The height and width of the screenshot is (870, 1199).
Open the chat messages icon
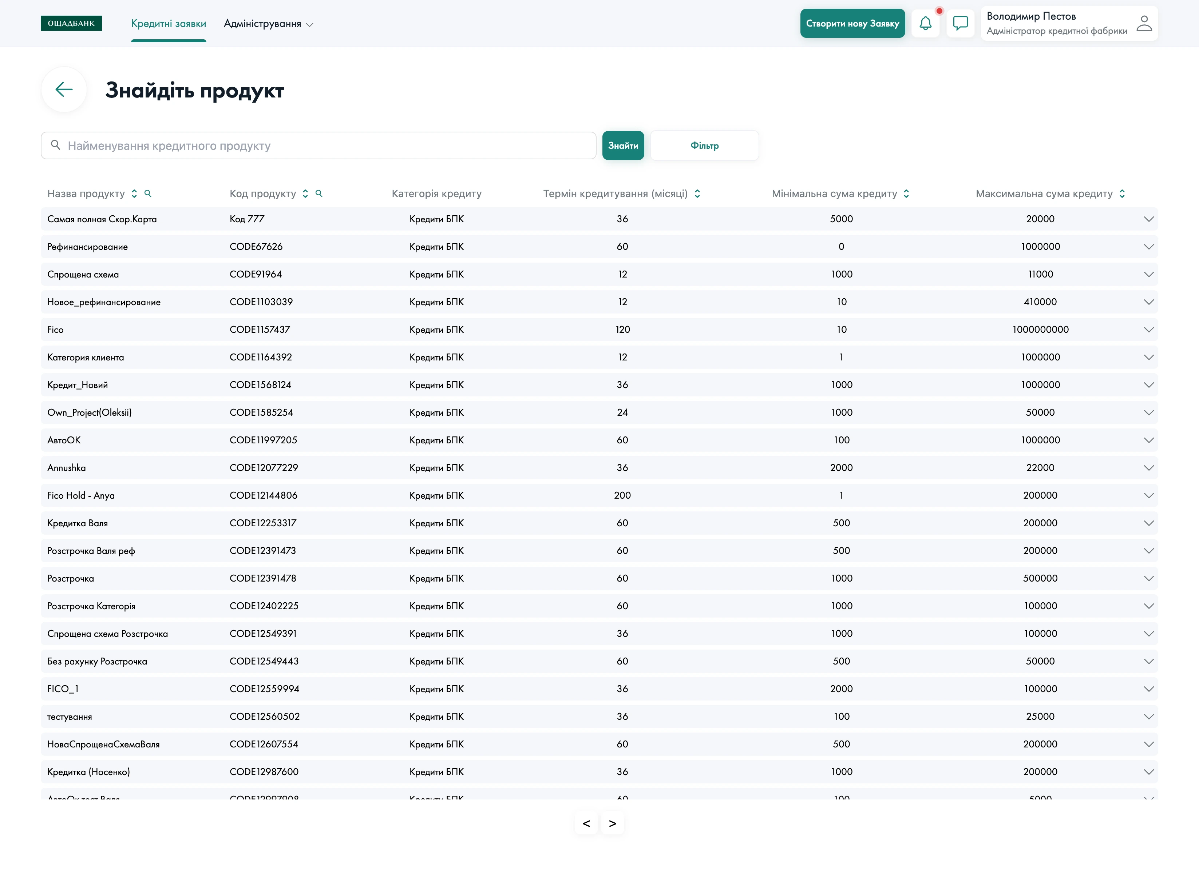tap(960, 23)
